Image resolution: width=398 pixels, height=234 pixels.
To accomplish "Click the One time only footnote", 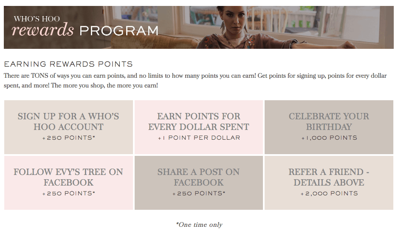I will point(199,225).
